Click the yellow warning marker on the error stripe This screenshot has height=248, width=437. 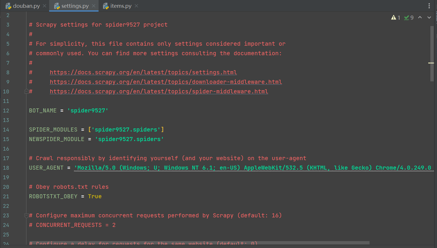(x=431, y=63)
